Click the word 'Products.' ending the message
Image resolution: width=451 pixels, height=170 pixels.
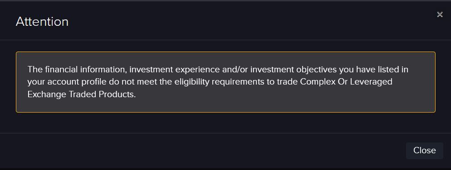pyautogui.click(x=117, y=94)
